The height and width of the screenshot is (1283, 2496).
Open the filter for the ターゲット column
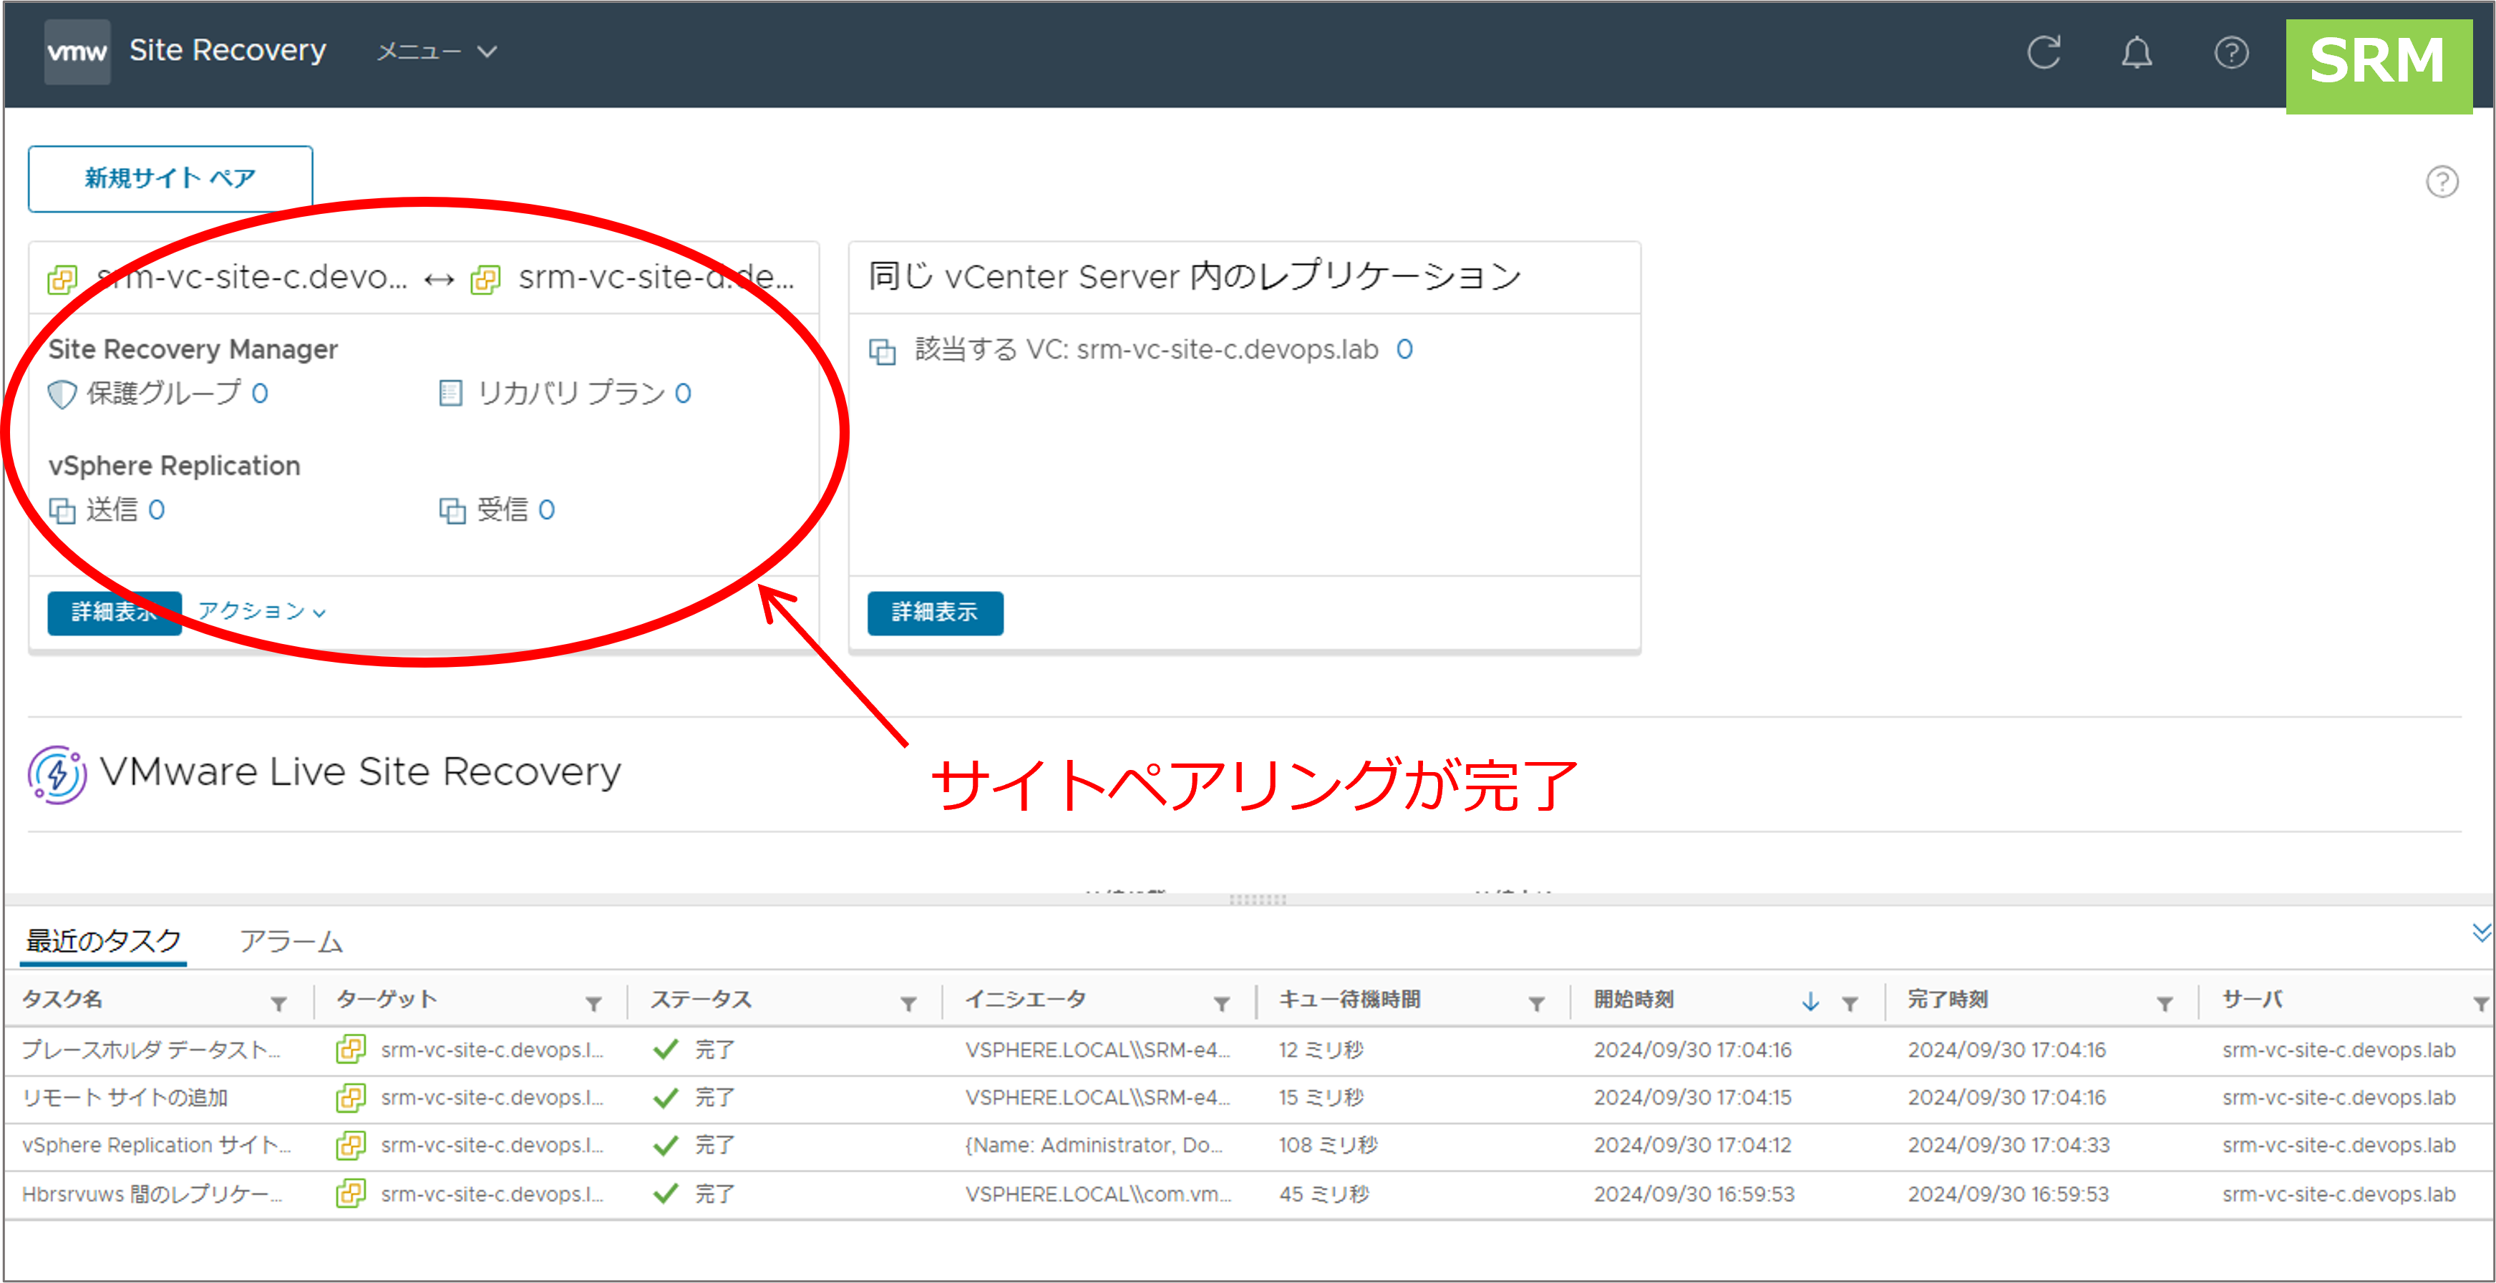594,1003
